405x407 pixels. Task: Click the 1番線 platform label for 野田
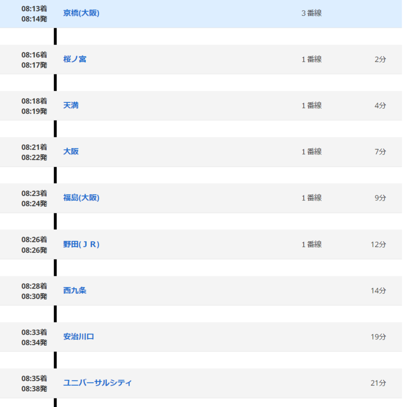[311, 244]
